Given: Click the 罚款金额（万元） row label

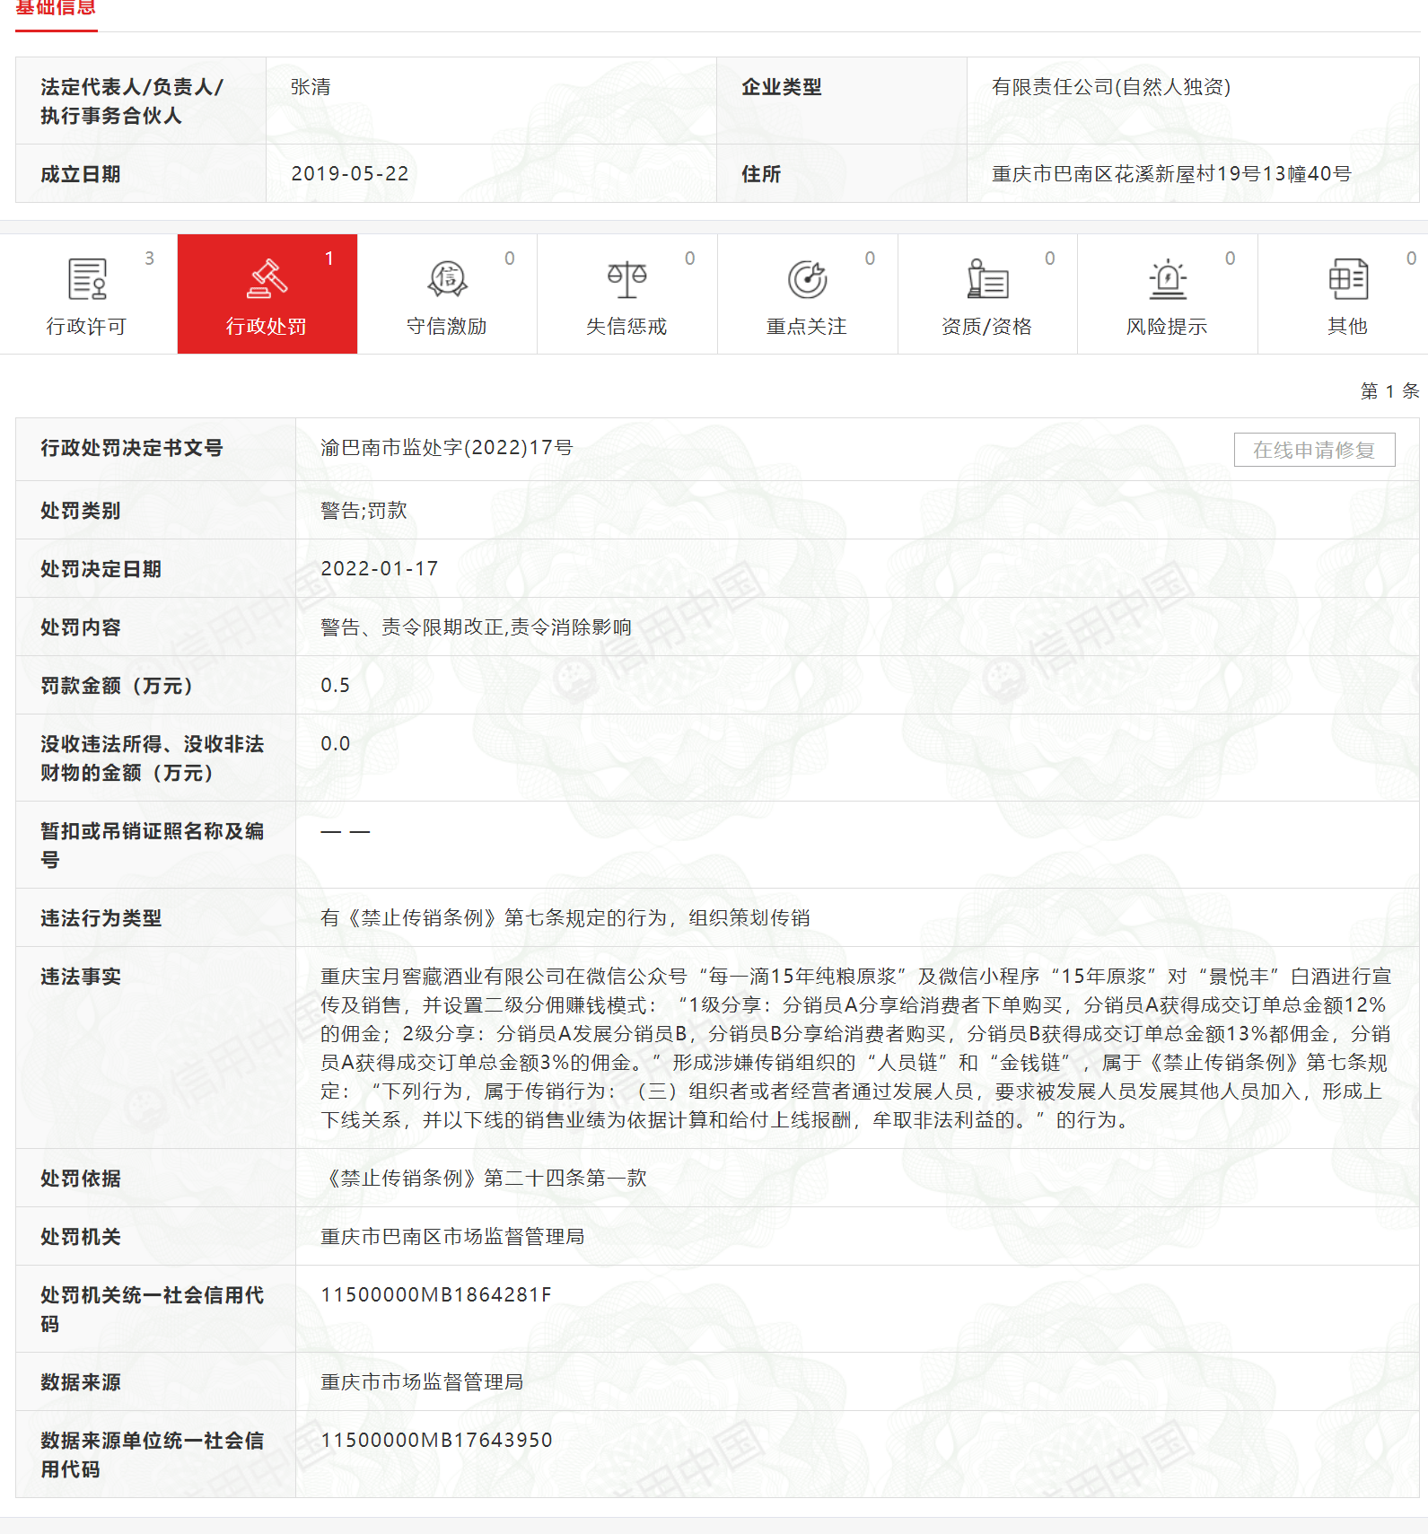Looking at the screenshot, I should (x=118, y=686).
